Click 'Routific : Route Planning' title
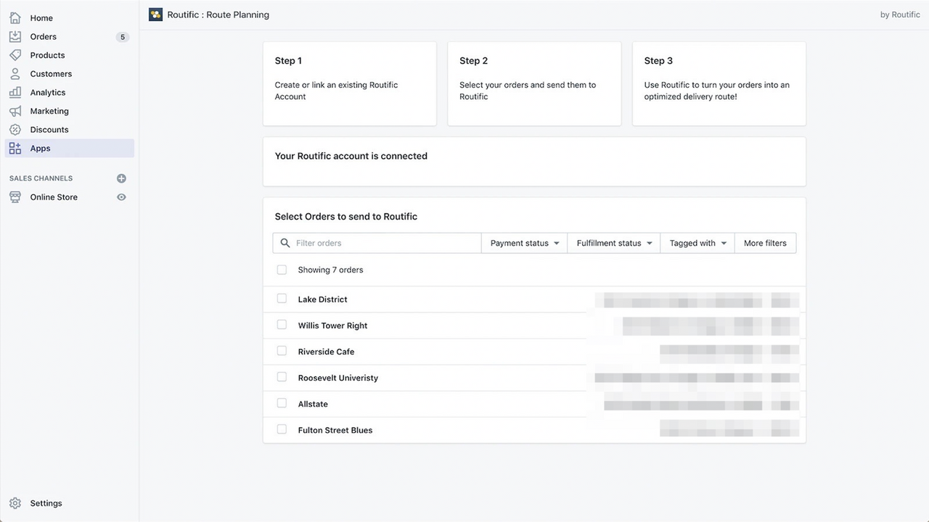929x522 pixels. (x=218, y=14)
